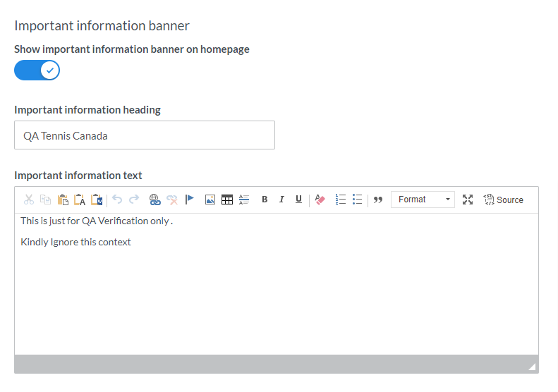Redo the last edit
The width and height of the screenshot is (558, 392).
tap(134, 200)
